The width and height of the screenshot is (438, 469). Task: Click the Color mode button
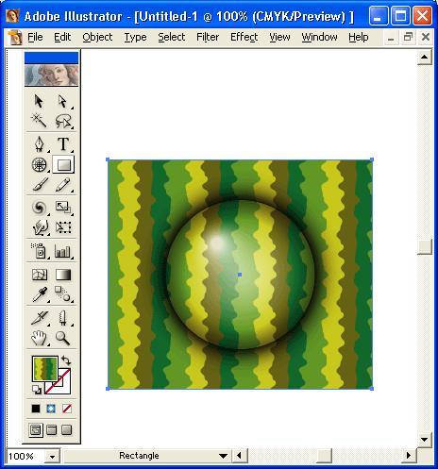pos(36,409)
